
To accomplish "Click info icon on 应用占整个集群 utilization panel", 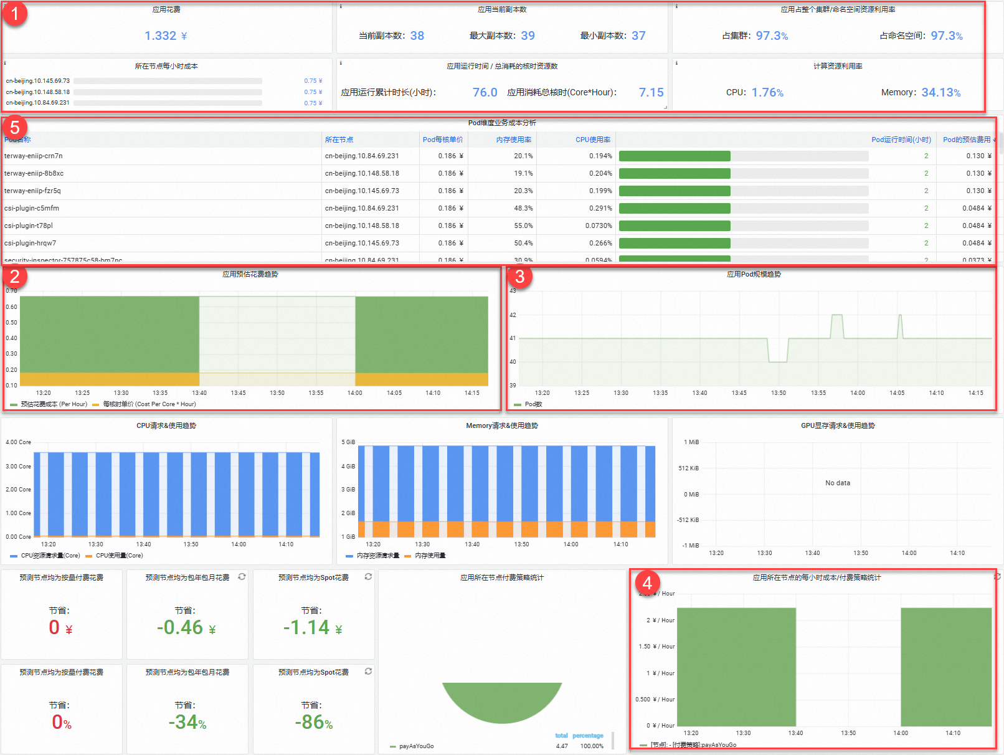I will pyautogui.click(x=676, y=6).
